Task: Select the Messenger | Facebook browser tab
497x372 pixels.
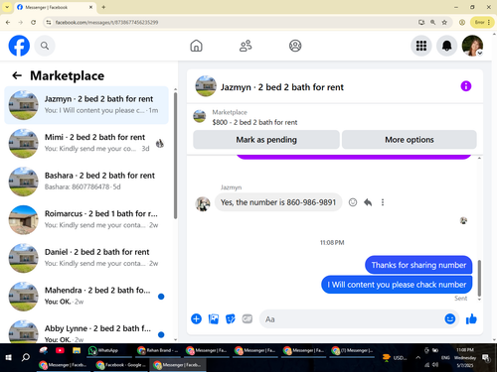Action: 55,7
